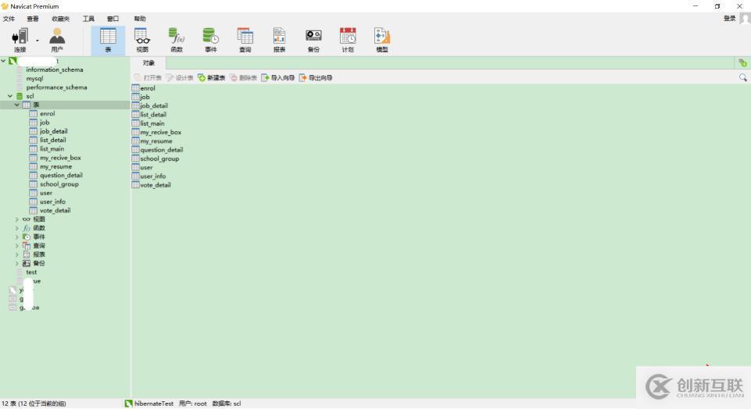Collapse the scl database node

[x=10, y=96]
